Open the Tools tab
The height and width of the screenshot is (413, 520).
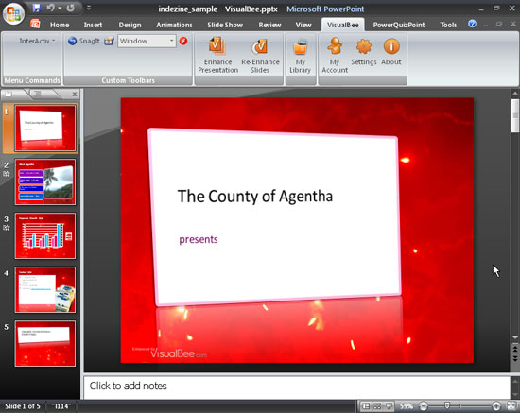[448, 25]
